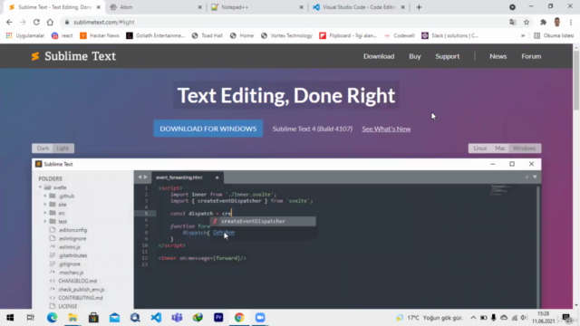Switch demo theme to Light
The height and width of the screenshot is (326, 580).
[63, 149]
